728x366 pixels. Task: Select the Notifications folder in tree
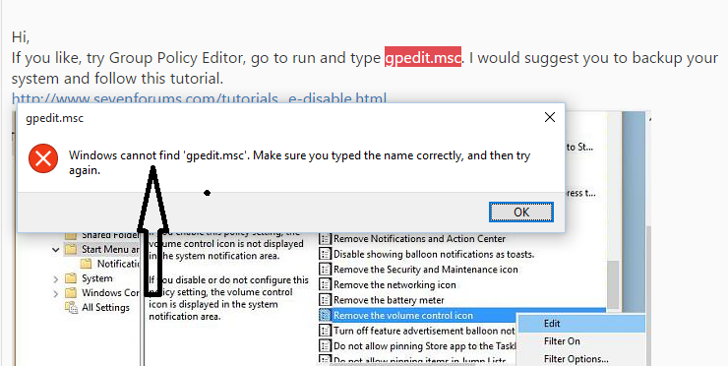[x=119, y=264]
